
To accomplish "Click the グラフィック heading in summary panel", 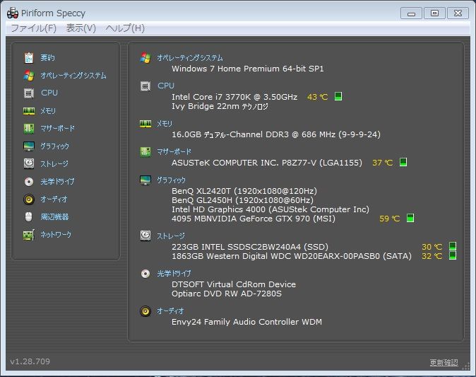I will (x=171, y=180).
